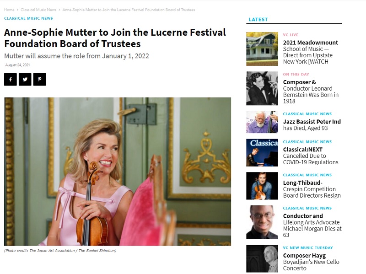This screenshot has width=366, height=274.
Task: Select the VC Live category tag
Action: [x=291, y=35]
